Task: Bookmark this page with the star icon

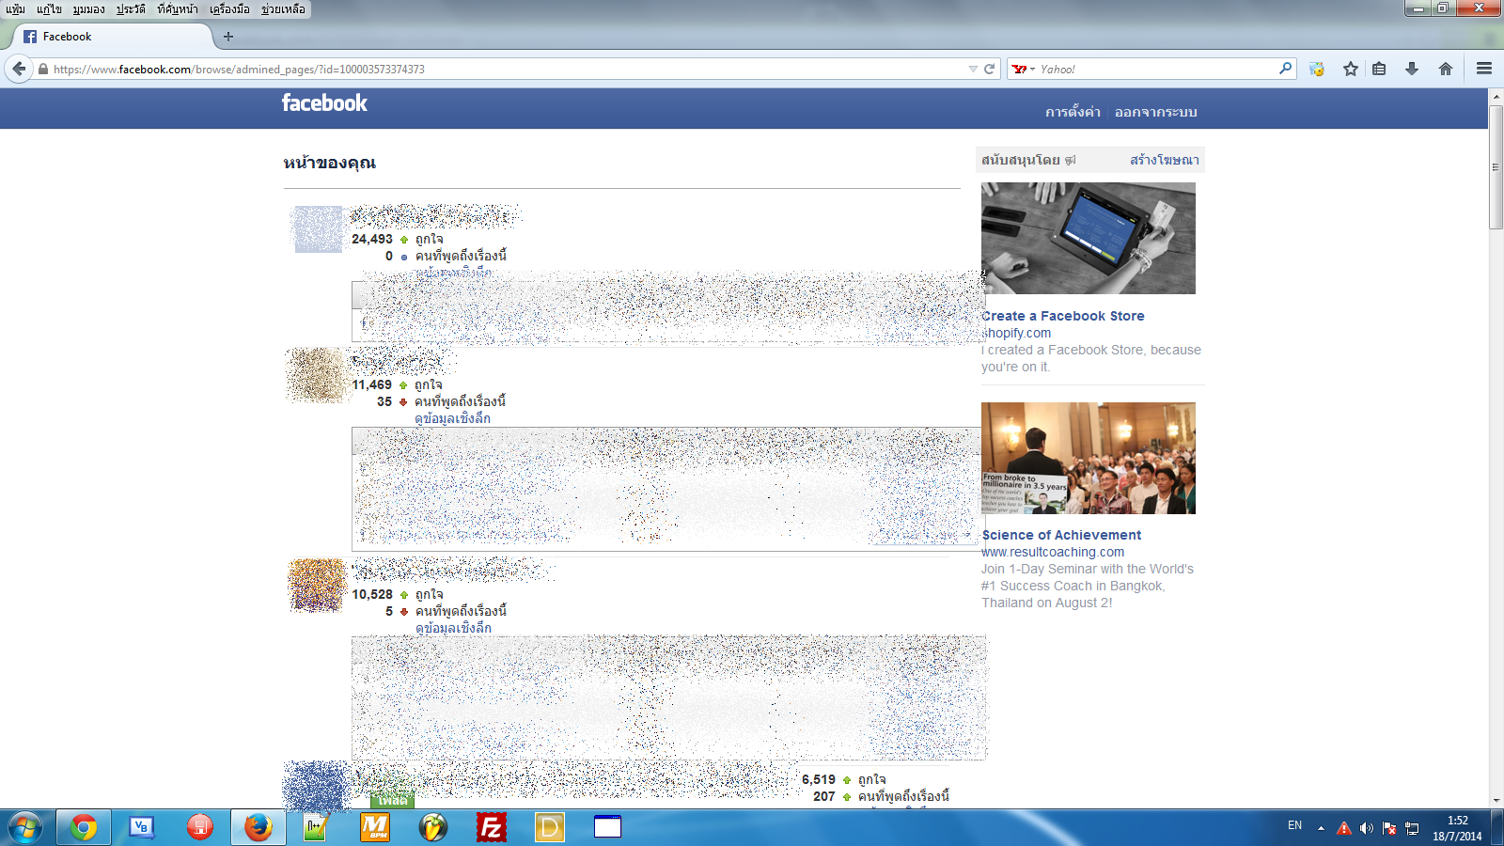Action: (1351, 69)
